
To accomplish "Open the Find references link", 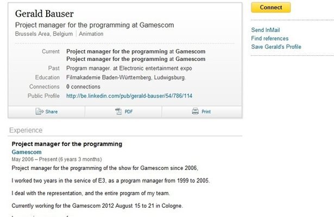I will (270, 39).
